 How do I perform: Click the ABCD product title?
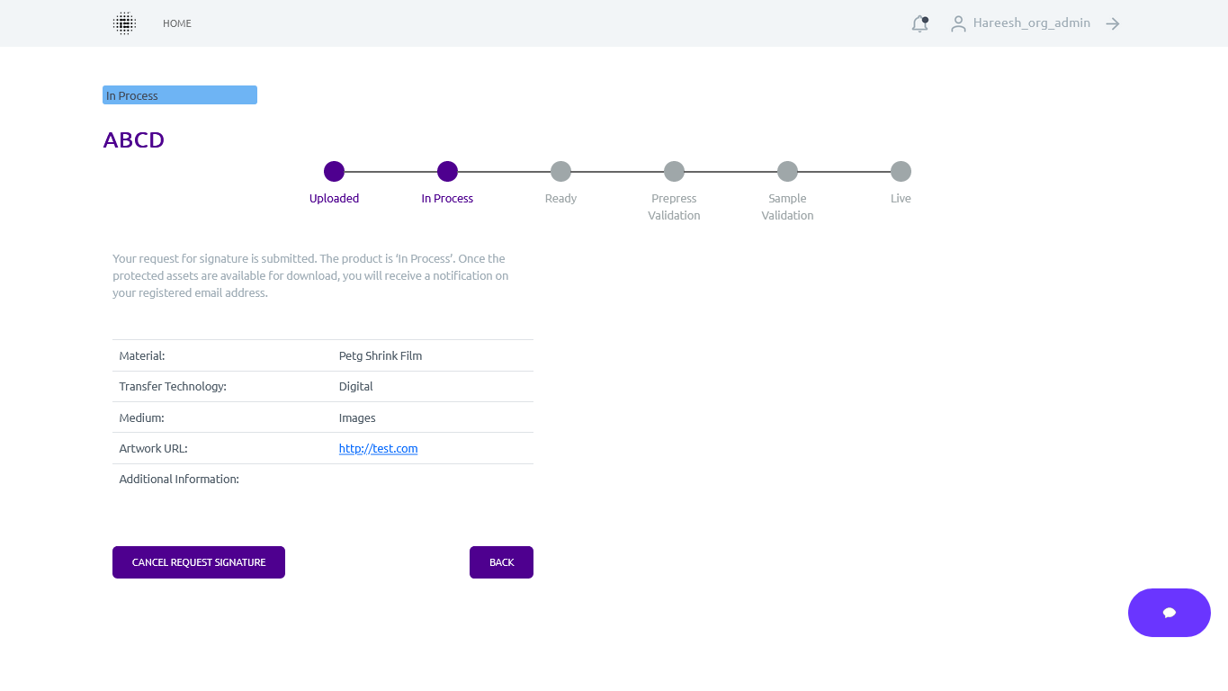(x=134, y=140)
